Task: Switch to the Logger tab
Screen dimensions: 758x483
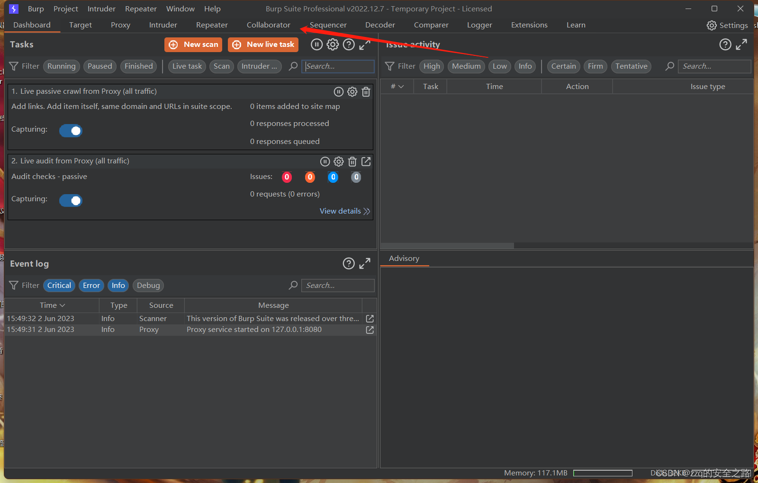Action: pyautogui.click(x=479, y=25)
